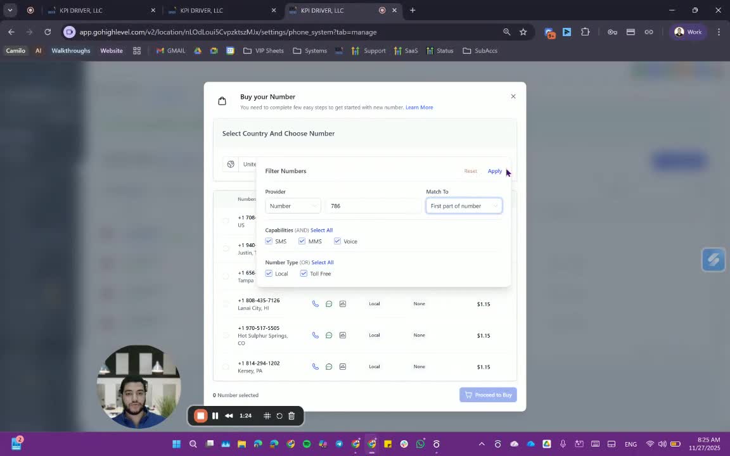The width and height of the screenshot is (730, 456).
Task: Open File Explorer from the taskbar
Action: 241,444
